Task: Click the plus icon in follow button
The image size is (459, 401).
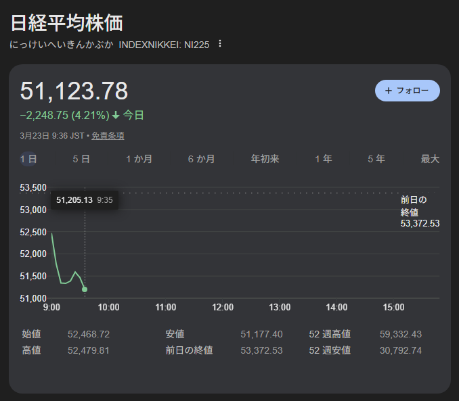Action: pos(388,91)
